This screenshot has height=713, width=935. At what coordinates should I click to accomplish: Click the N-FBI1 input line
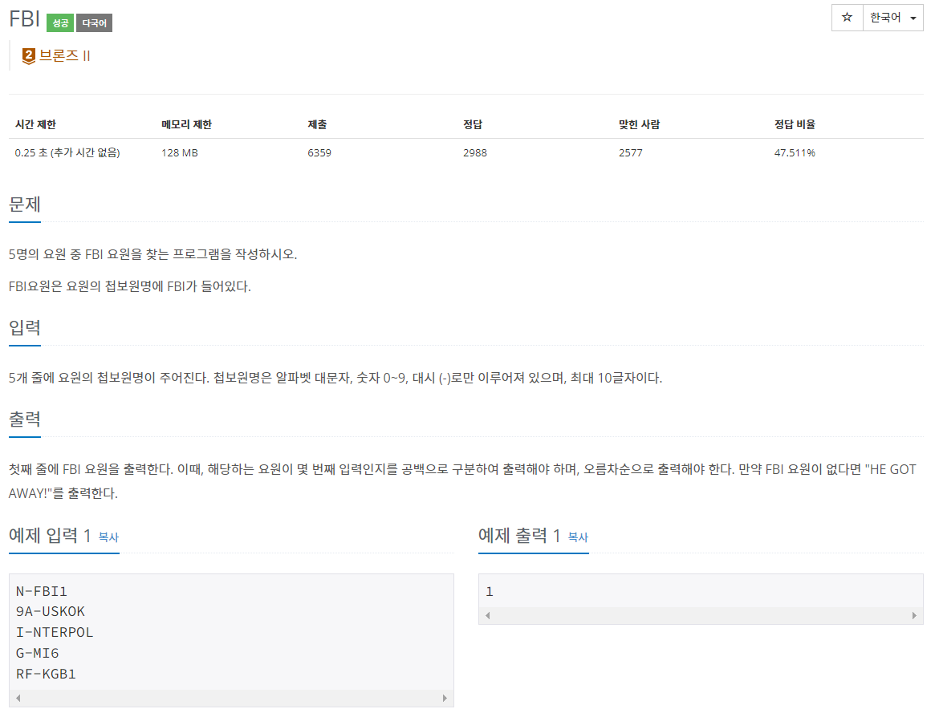pos(42,591)
